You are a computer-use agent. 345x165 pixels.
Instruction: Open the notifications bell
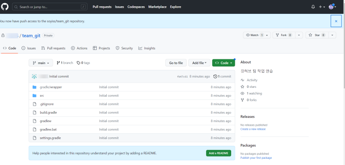(313, 7)
